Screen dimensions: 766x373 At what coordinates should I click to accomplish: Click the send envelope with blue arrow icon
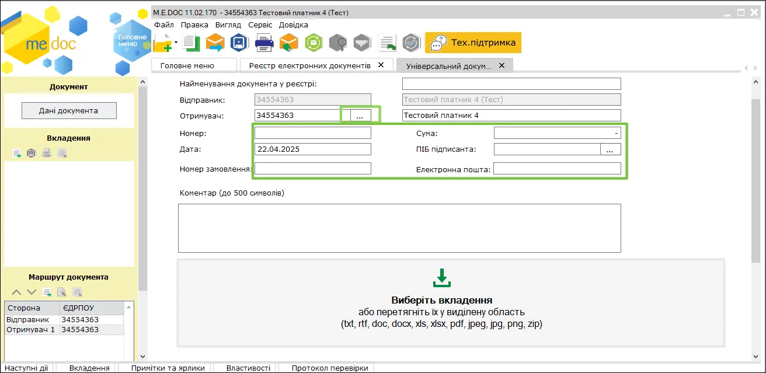pyautogui.click(x=215, y=43)
